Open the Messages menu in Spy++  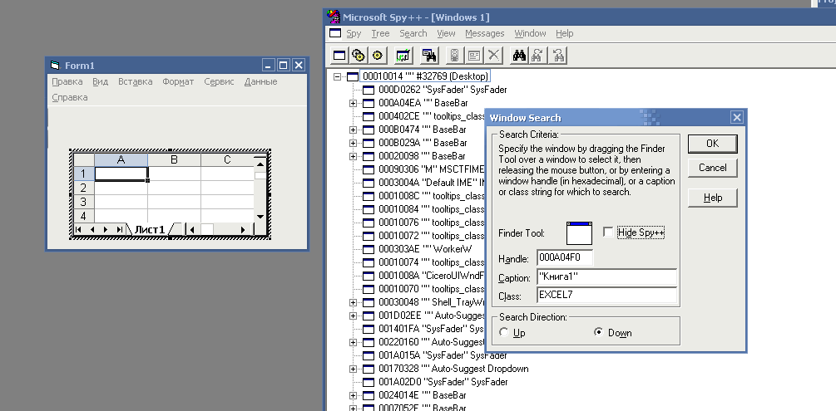pyautogui.click(x=485, y=33)
